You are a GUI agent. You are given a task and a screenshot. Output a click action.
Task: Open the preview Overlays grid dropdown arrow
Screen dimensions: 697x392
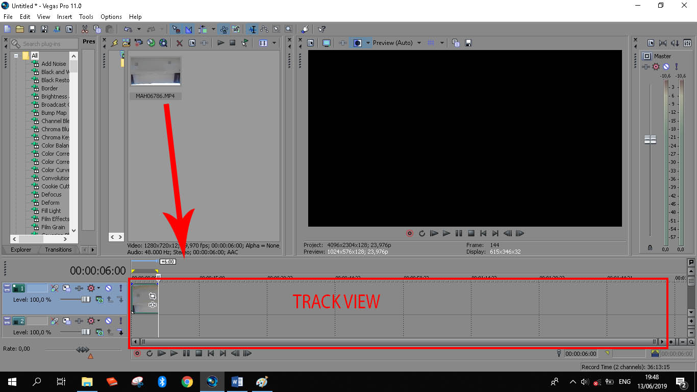(x=442, y=43)
